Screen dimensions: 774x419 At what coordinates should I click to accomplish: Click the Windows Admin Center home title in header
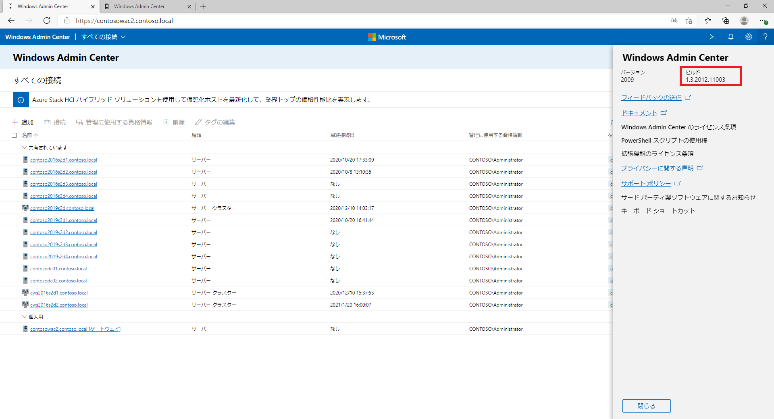38,37
